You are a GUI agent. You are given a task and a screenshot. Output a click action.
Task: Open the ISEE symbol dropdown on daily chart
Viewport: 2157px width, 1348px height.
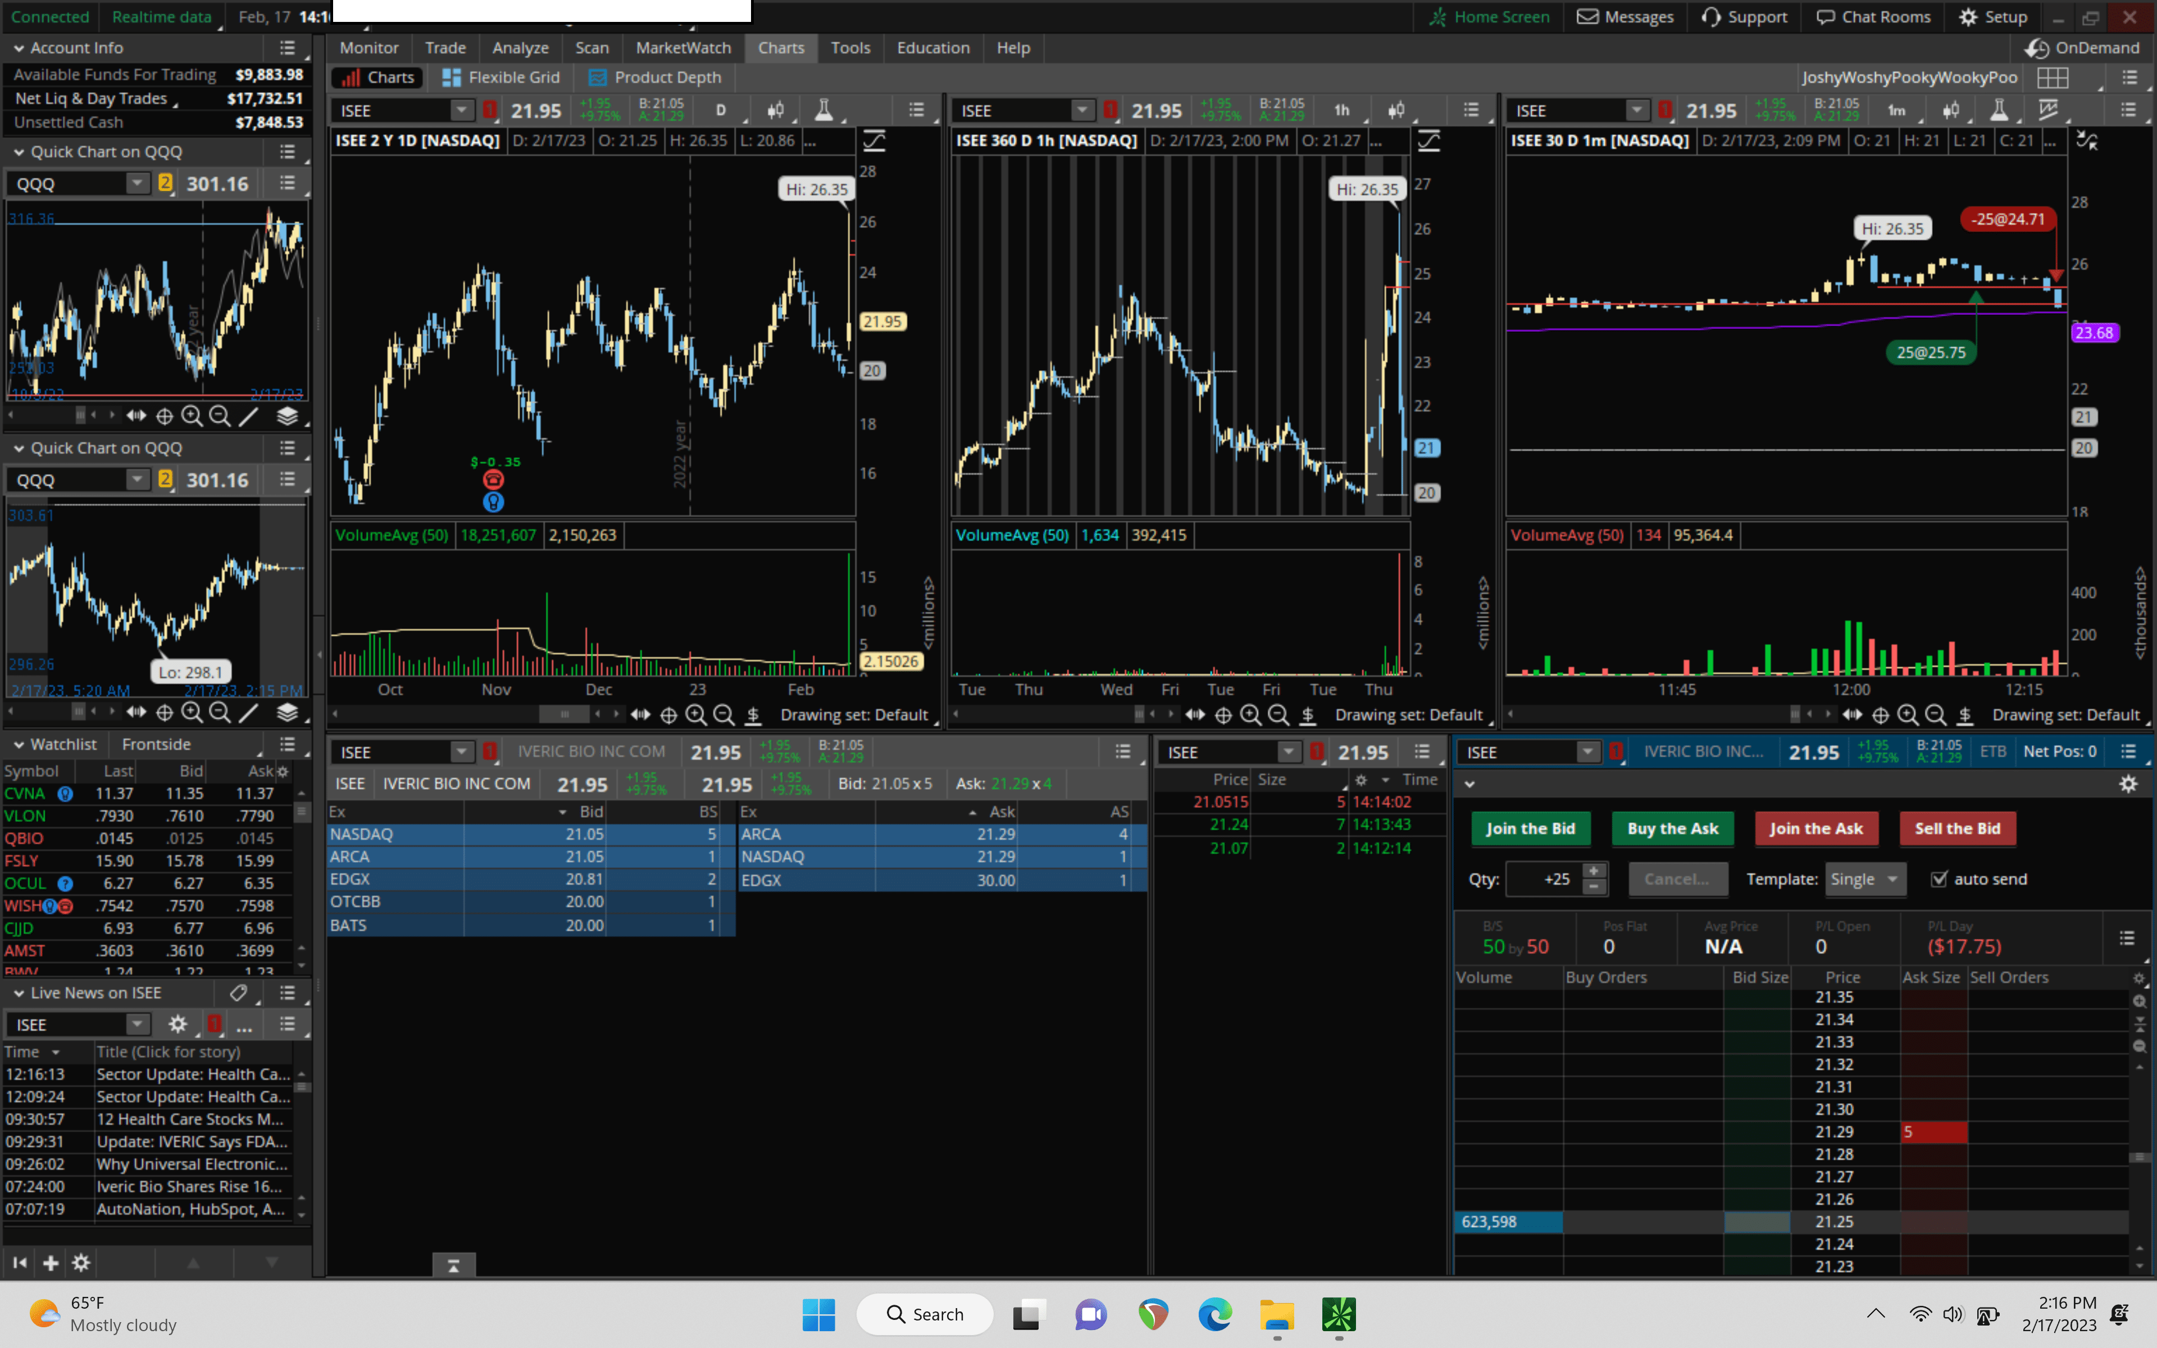click(x=461, y=111)
